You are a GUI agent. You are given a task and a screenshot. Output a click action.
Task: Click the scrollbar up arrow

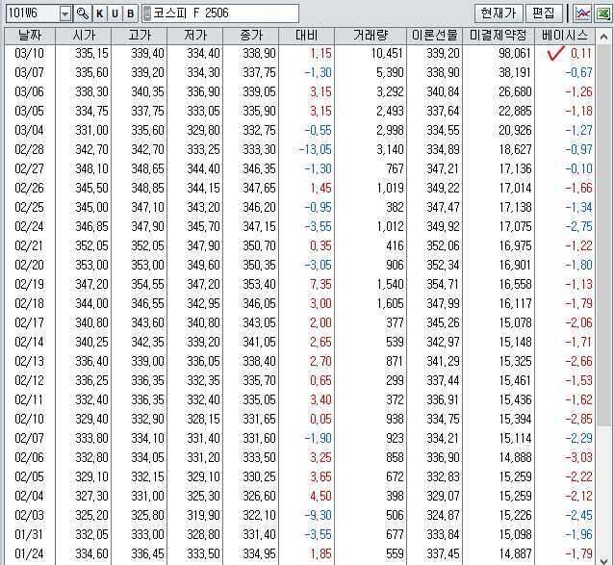(x=604, y=35)
